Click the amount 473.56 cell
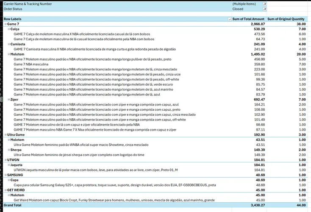The image size is (311, 212). (259, 34)
